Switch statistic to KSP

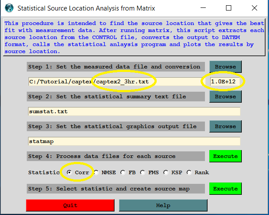pyautogui.click(x=166, y=172)
